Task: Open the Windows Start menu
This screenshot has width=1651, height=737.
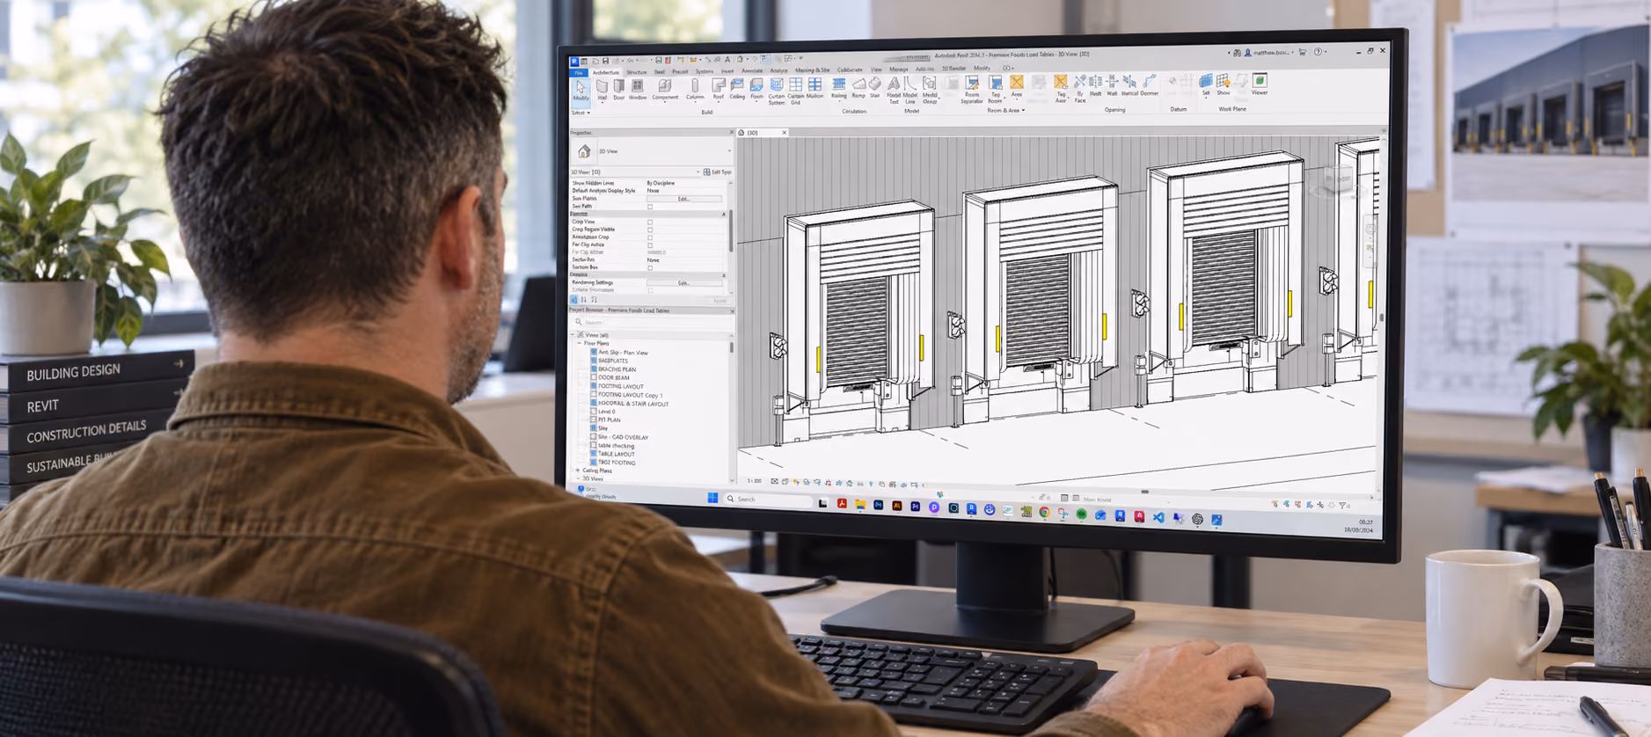Action: coord(712,499)
